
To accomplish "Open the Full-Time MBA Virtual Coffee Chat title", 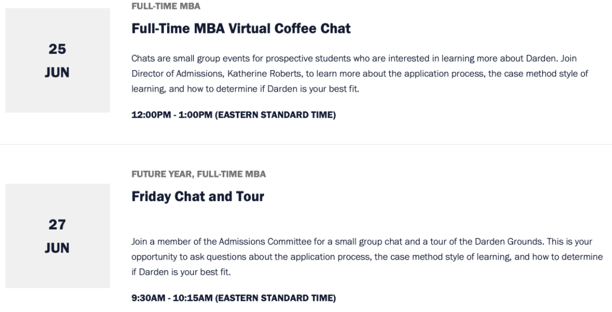I will (x=241, y=28).
